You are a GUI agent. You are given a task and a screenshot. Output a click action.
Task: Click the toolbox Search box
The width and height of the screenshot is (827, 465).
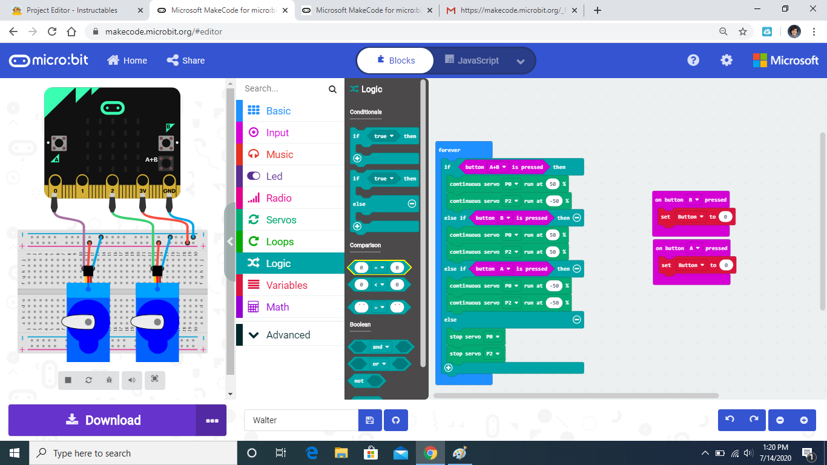tap(285, 89)
